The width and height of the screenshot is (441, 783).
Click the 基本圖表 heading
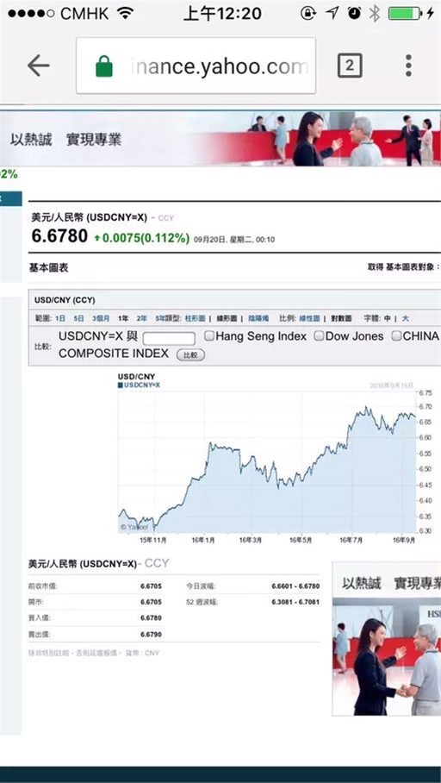coord(48,268)
